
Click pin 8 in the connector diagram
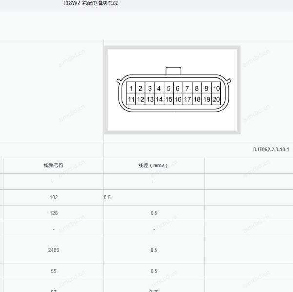tap(197, 88)
